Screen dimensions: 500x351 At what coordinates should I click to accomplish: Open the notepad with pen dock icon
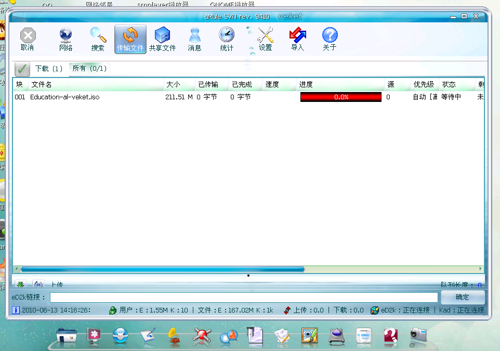[x=148, y=336]
